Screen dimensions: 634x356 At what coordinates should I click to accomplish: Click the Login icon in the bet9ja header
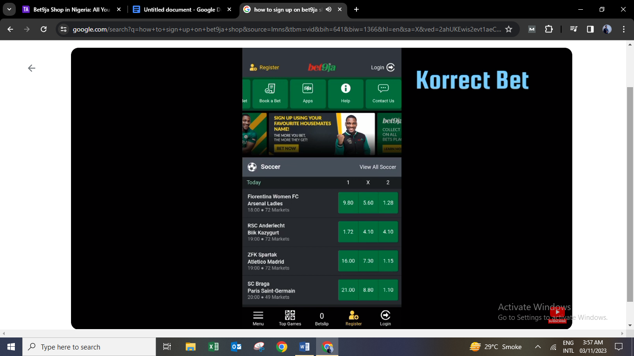(391, 67)
